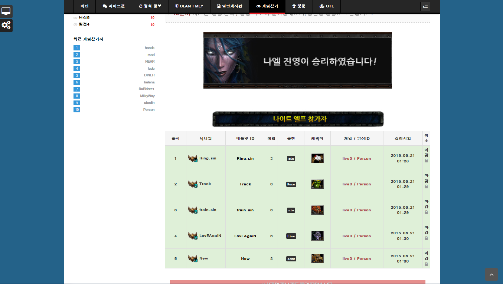Click the live0 / Person channel in New row
Image resolution: width=503 pixels, height=284 pixels.
[x=357, y=259]
